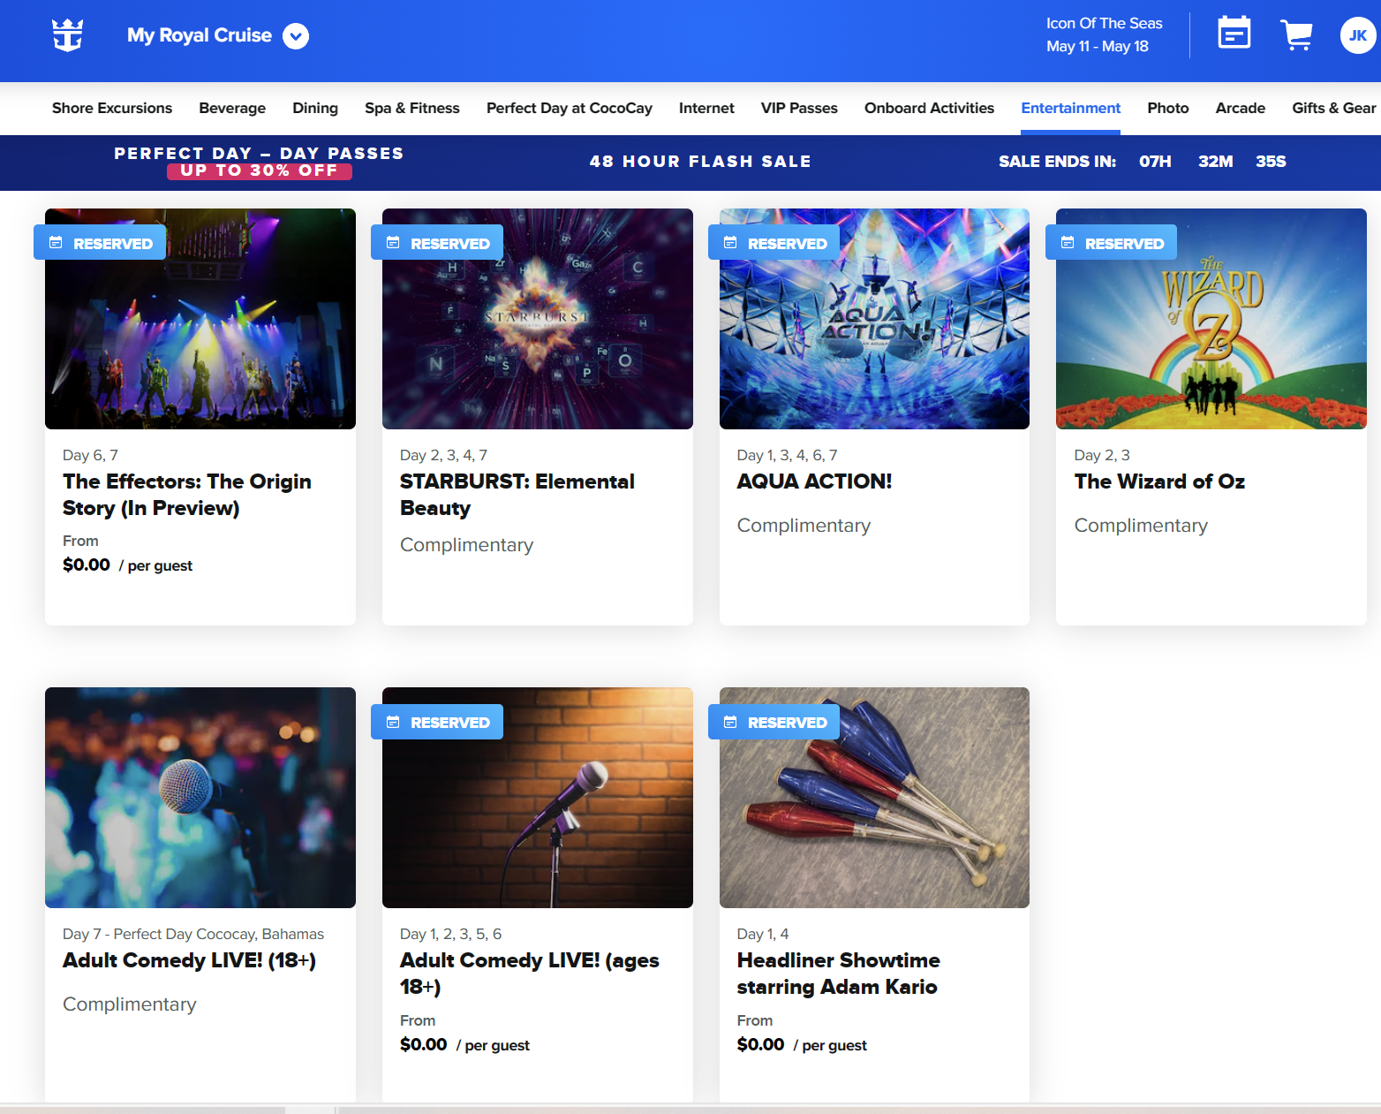Click the 48 Hour Flash Sale banner text
Viewport: 1381px width, 1114px height.
pyautogui.click(x=700, y=162)
